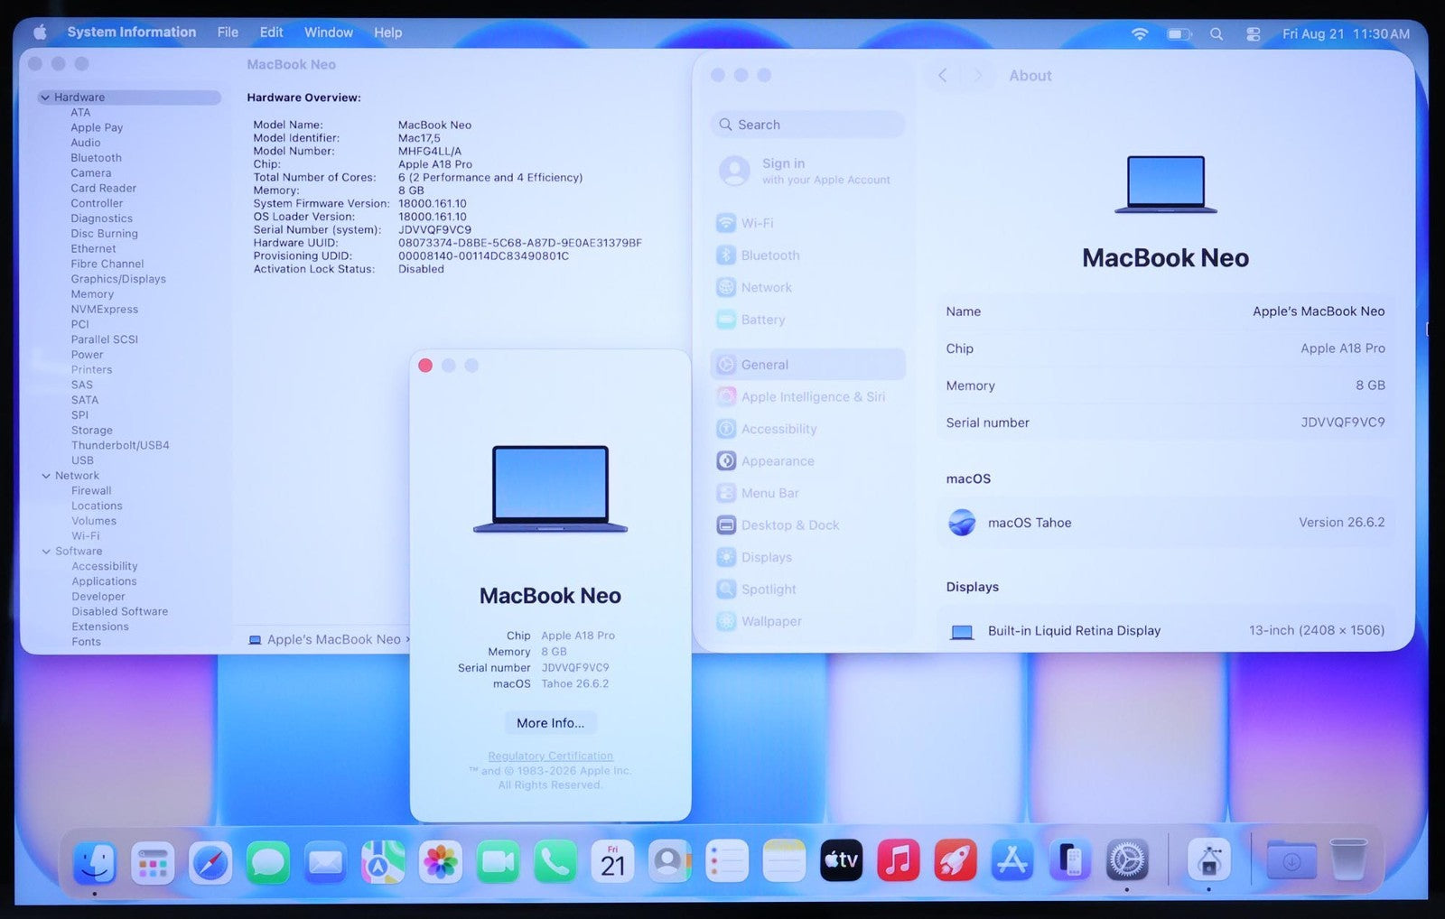
Task: Open the Apple menu
Action: 40,32
